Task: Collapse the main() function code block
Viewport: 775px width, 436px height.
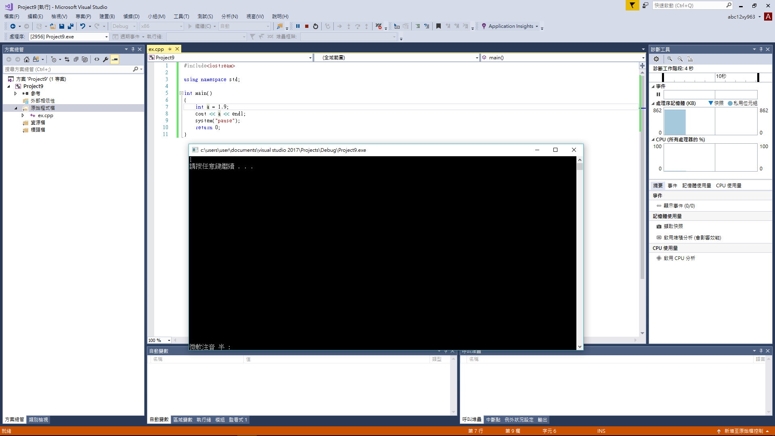Action: tap(182, 93)
